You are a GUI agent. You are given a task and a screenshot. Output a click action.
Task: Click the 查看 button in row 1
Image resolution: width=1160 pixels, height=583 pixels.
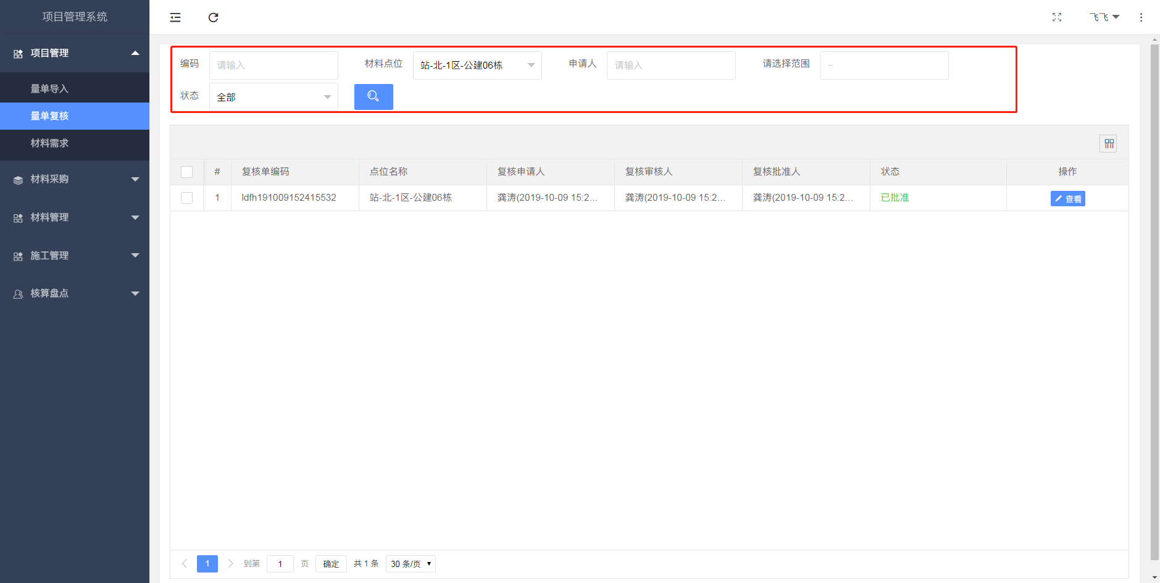pos(1067,198)
